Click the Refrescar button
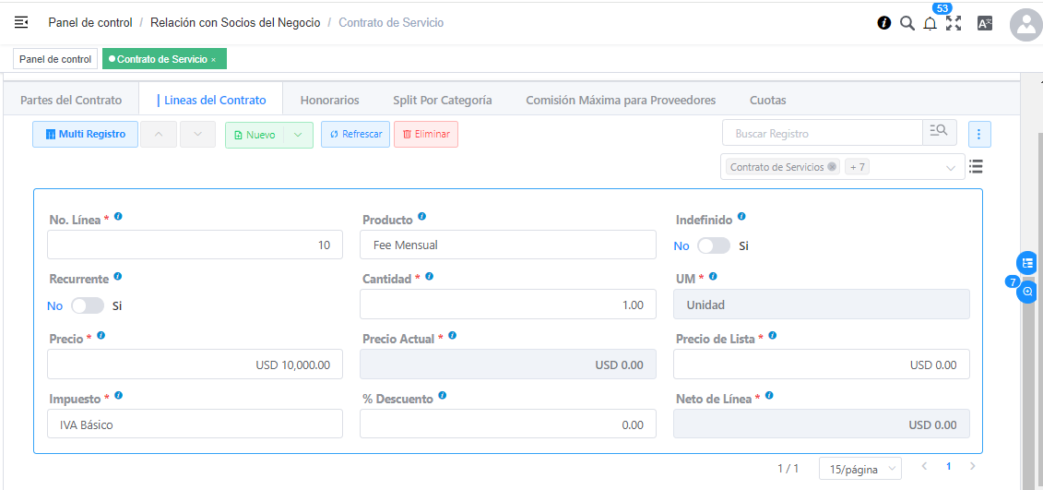The image size is (1043, 490). [x=355, y=135]
